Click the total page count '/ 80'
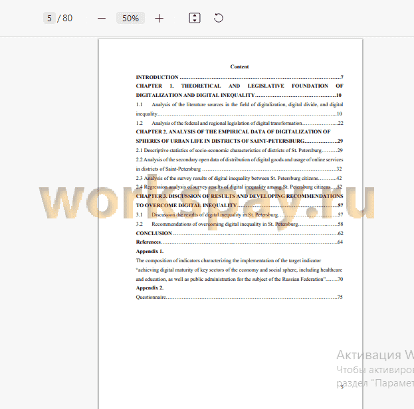414x409 pixels. click(65, 18)
